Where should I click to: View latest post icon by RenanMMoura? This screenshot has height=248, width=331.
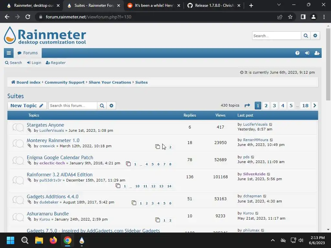[x=272, y=140]
